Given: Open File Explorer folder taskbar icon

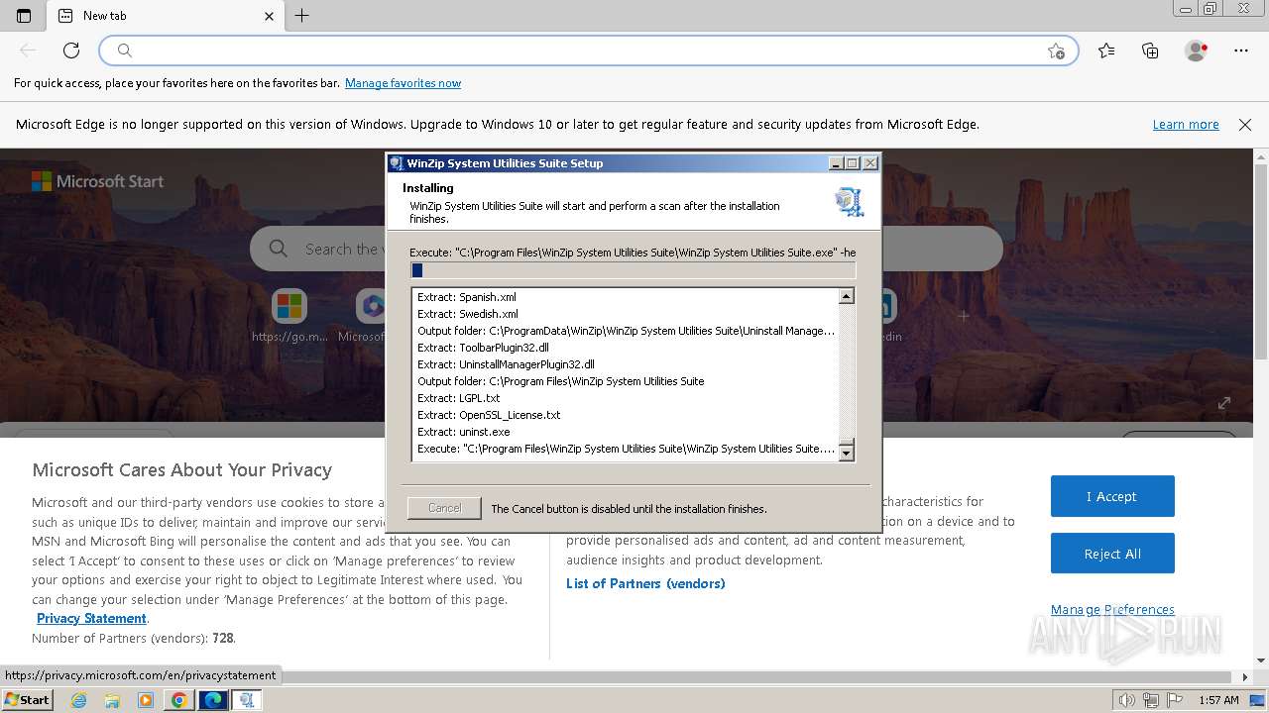Looking at the screenshot, I should 112,700.
